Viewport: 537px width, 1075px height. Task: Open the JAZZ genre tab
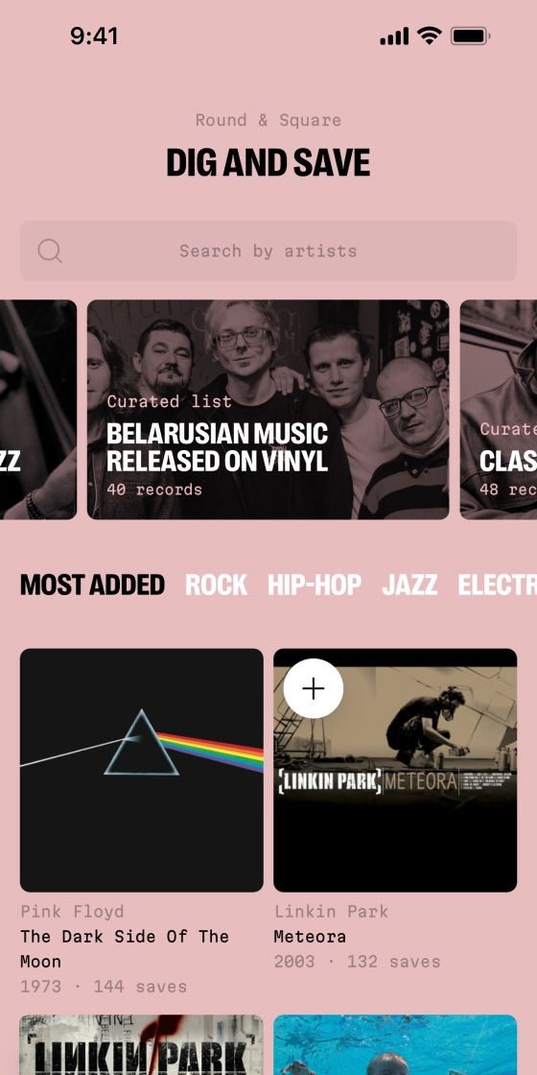[409, 585]
